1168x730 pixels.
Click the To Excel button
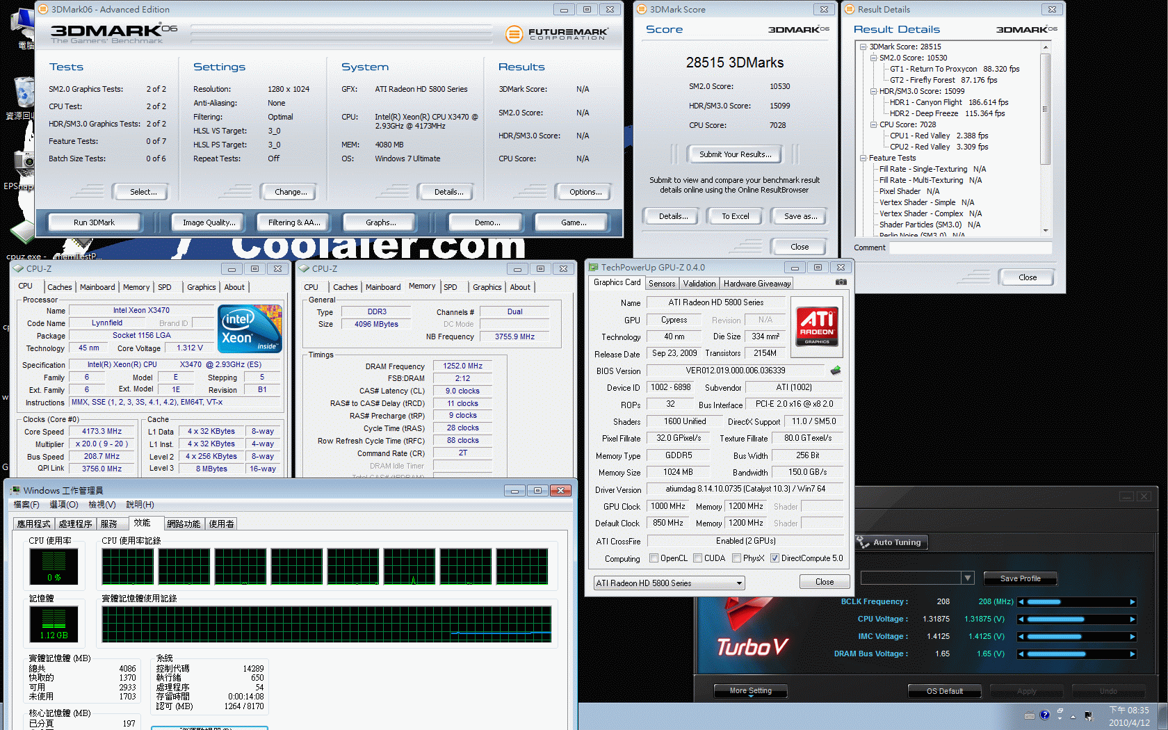coord(735,216)
